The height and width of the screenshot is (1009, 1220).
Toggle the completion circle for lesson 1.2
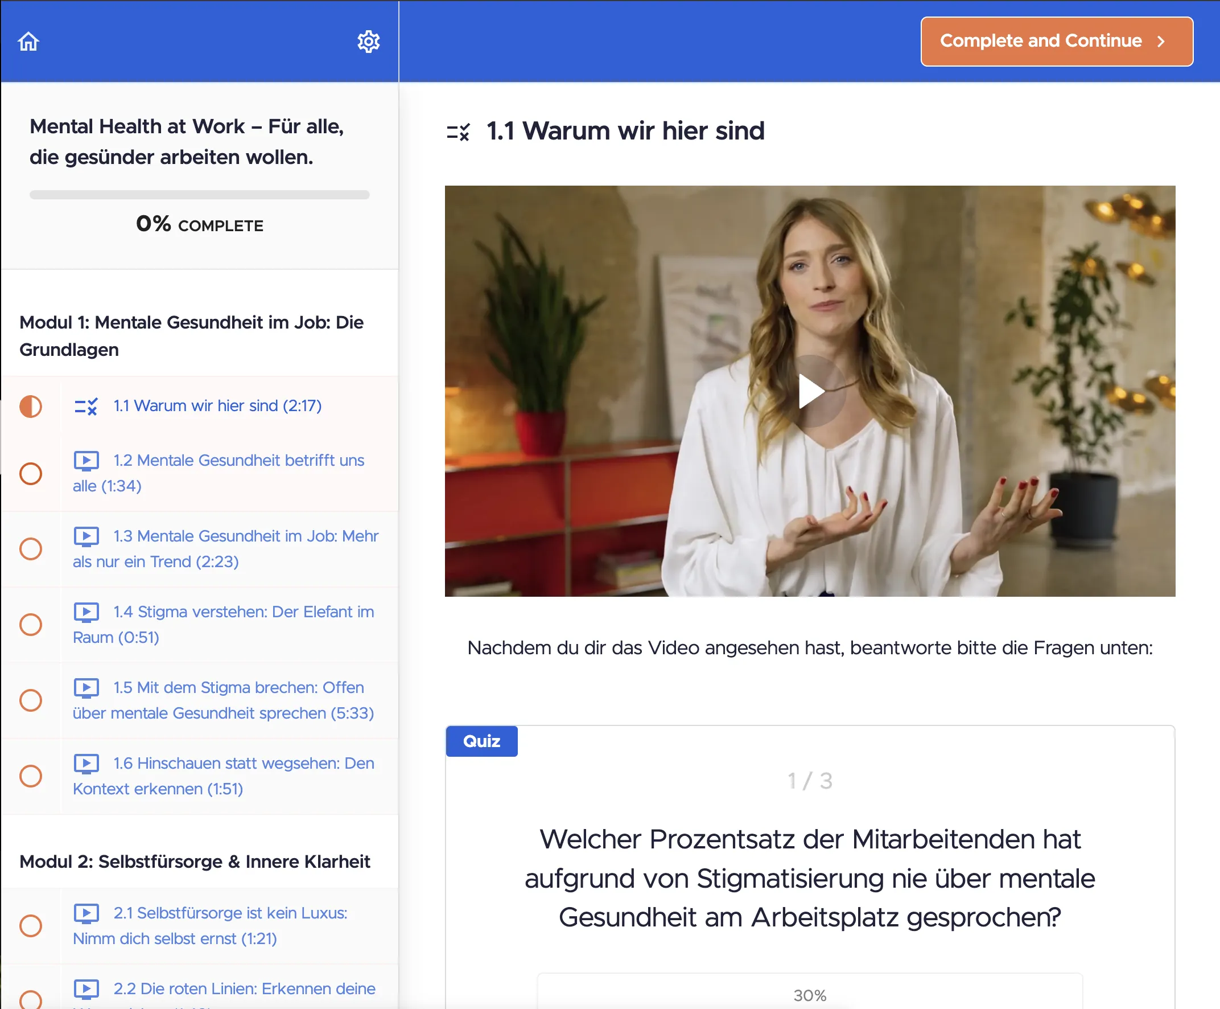[31, 473]
